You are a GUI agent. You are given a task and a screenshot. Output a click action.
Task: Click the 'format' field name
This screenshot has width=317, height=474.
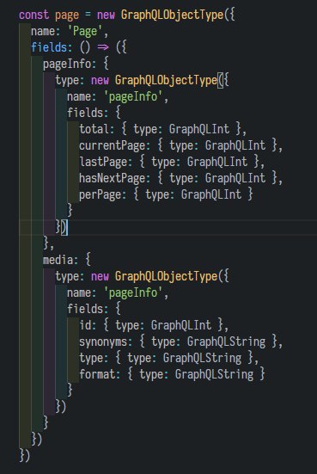(x=97, y=374)
